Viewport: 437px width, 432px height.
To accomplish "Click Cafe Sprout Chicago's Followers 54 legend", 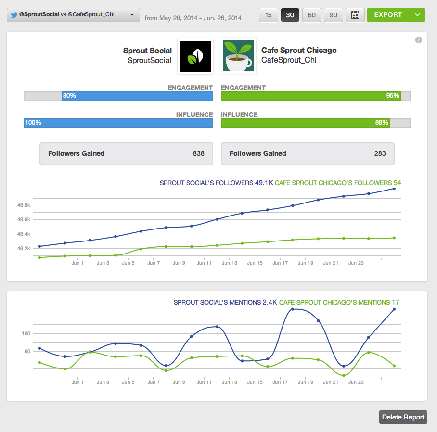I will (x=338, y=183).
